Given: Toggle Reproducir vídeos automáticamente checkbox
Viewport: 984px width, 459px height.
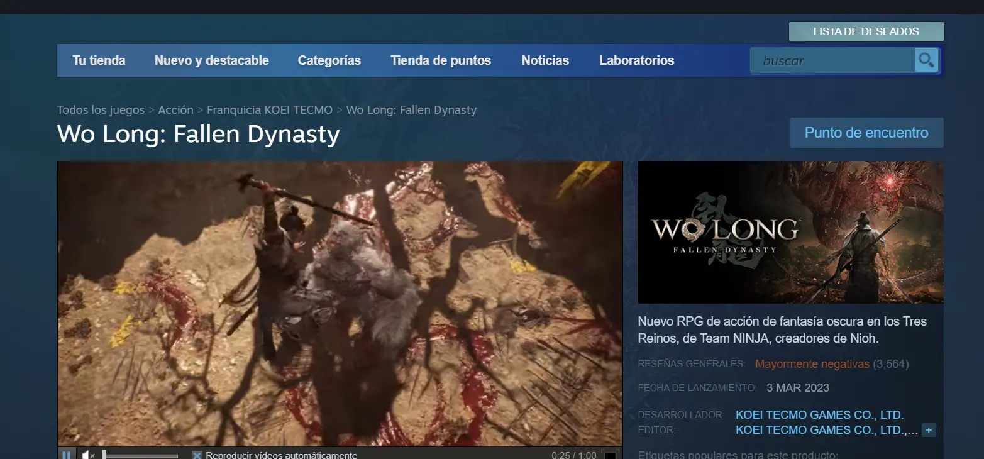Looking at the screenshot, I should click(197, 455).
